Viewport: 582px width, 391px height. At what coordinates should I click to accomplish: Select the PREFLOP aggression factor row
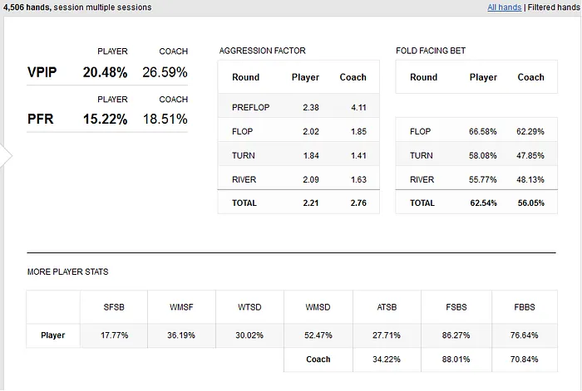[x=298, y=107]
